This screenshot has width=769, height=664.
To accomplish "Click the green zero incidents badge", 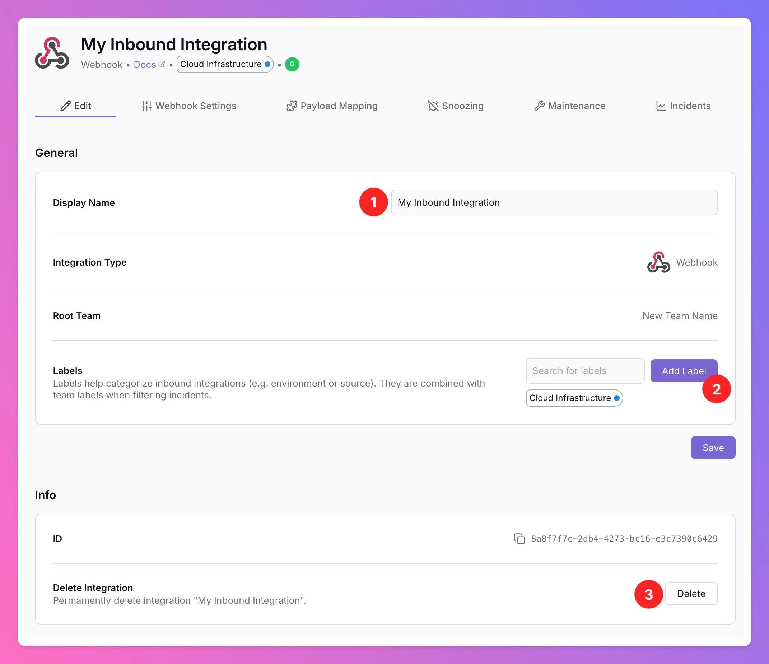I will click(292, 64).
